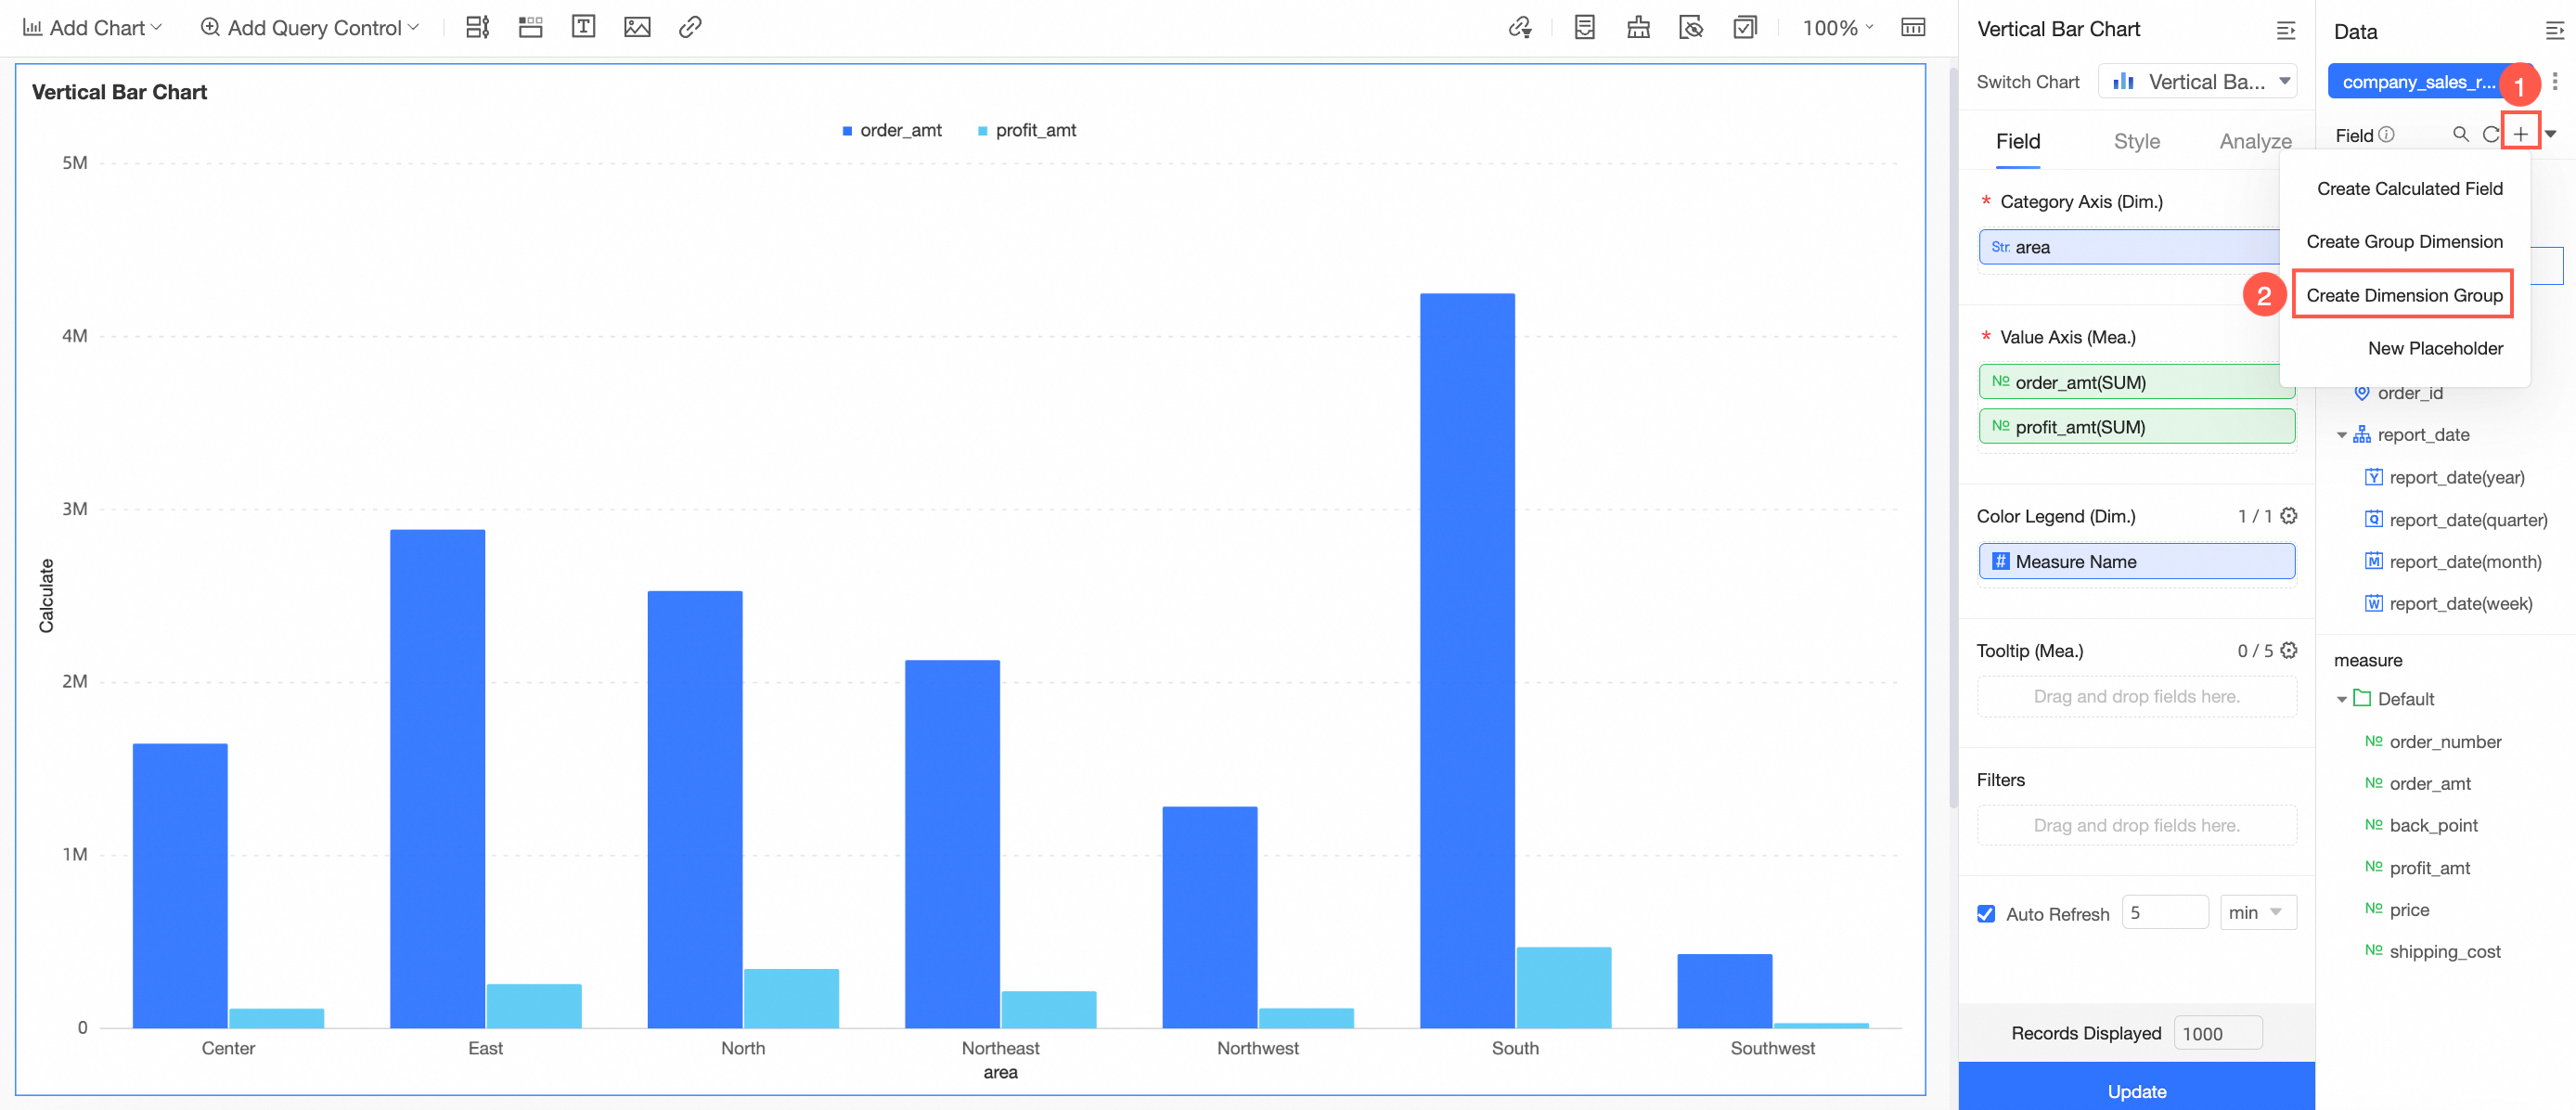Collapse the report_date hierarchy
Viewport: 2576px width, 1110px height.
tap(2341, 435)
